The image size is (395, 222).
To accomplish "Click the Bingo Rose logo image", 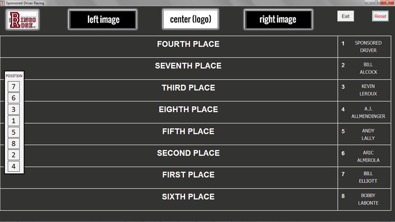I will coord(23,20).
